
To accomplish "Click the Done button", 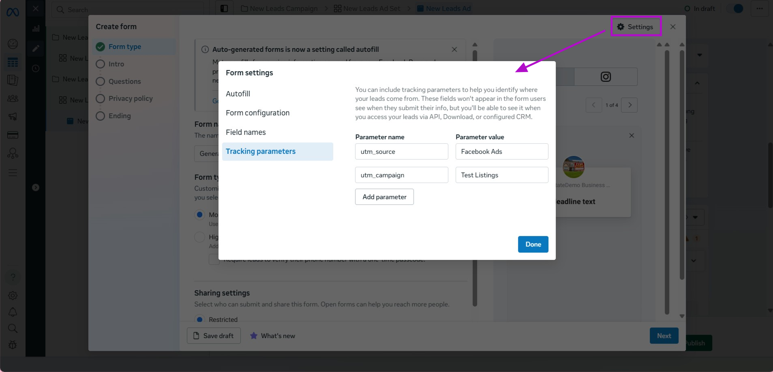I will (x=533, y=244).
